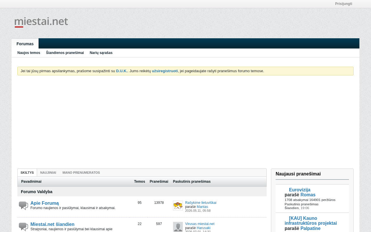The height and width of the screenshot is (232, 371).
Task: Open KAU Kauno infrastruktūros projektai thread
Action: tap(311, 221)
